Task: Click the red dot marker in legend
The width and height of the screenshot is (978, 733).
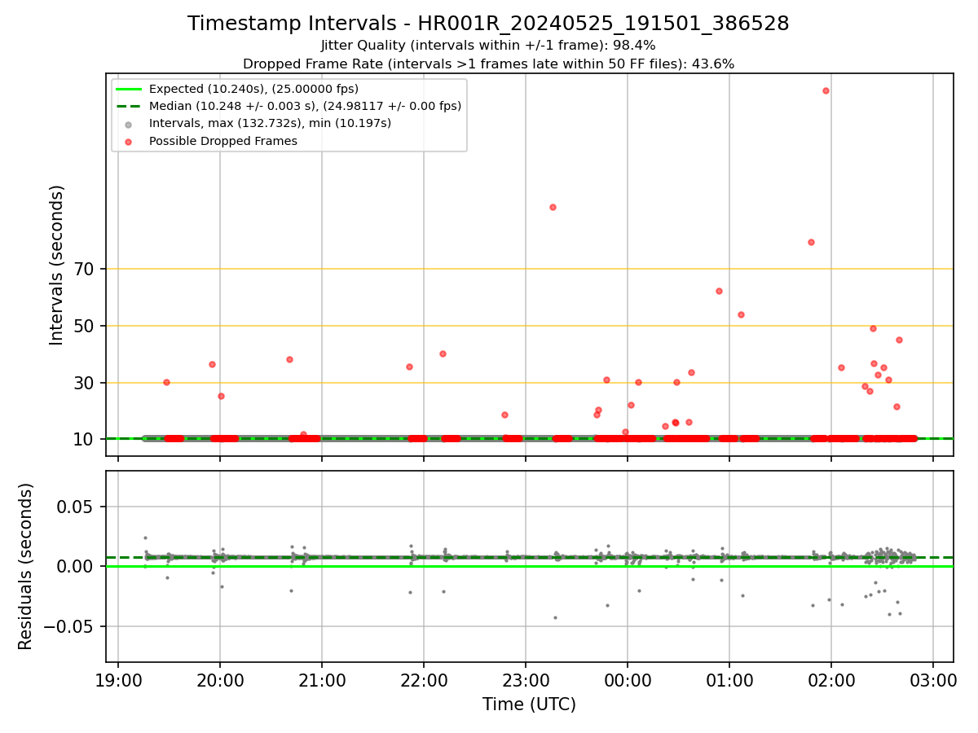Action: click(x=129, y=141)
